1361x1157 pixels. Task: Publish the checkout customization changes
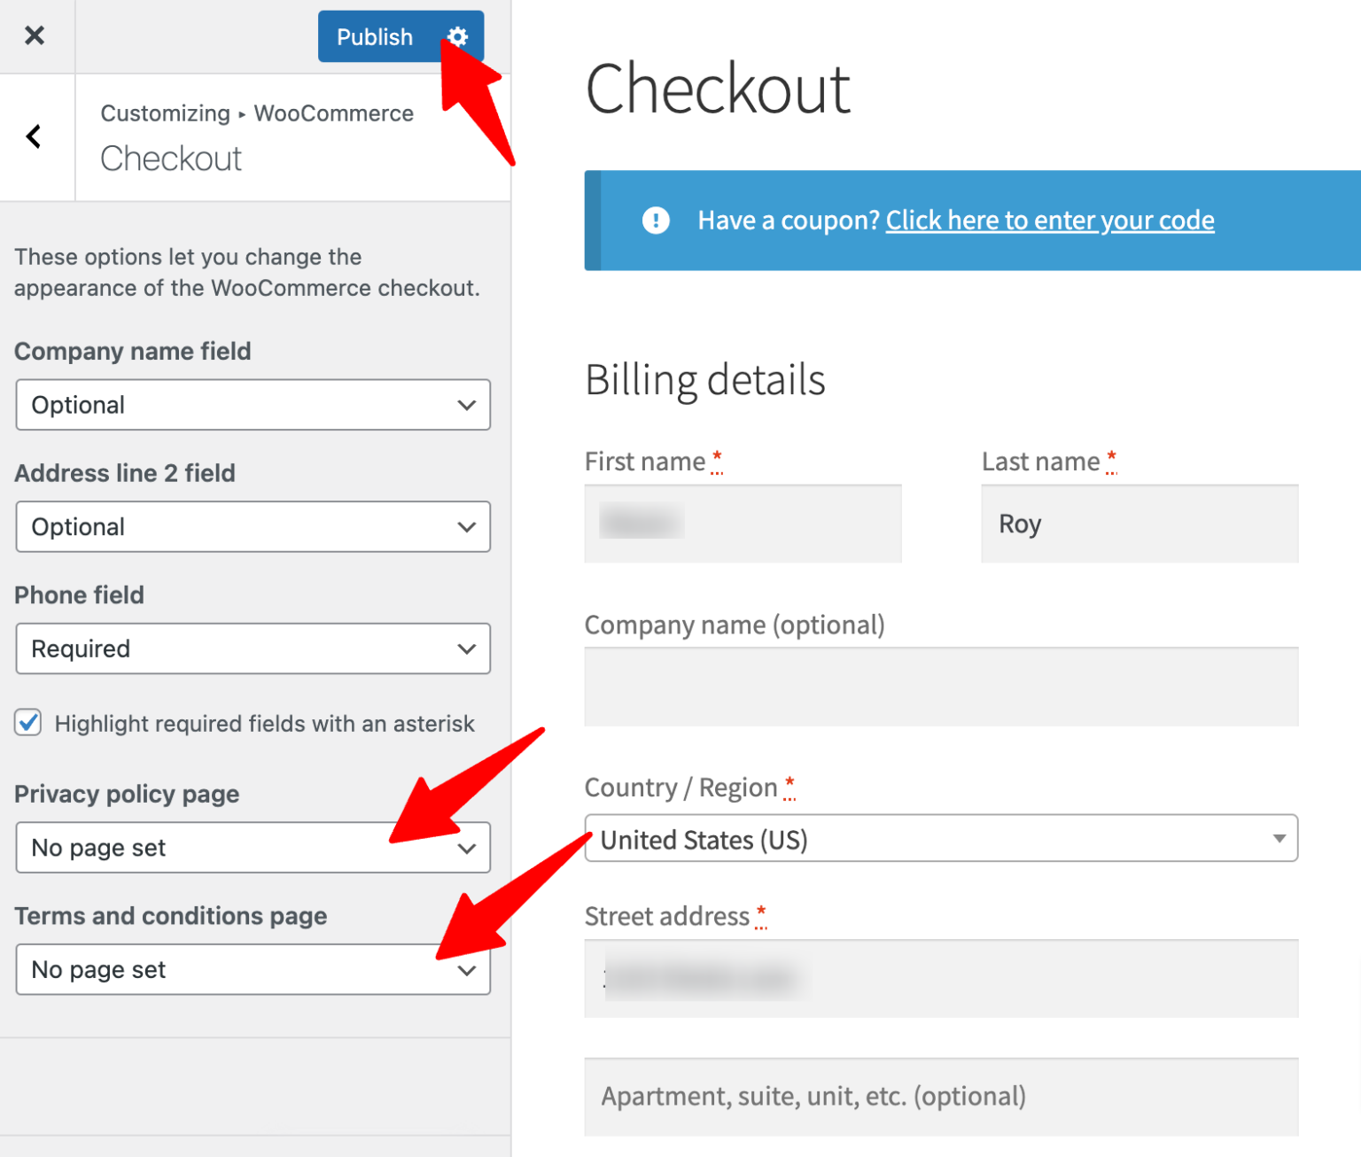click(x=375, y=36)
